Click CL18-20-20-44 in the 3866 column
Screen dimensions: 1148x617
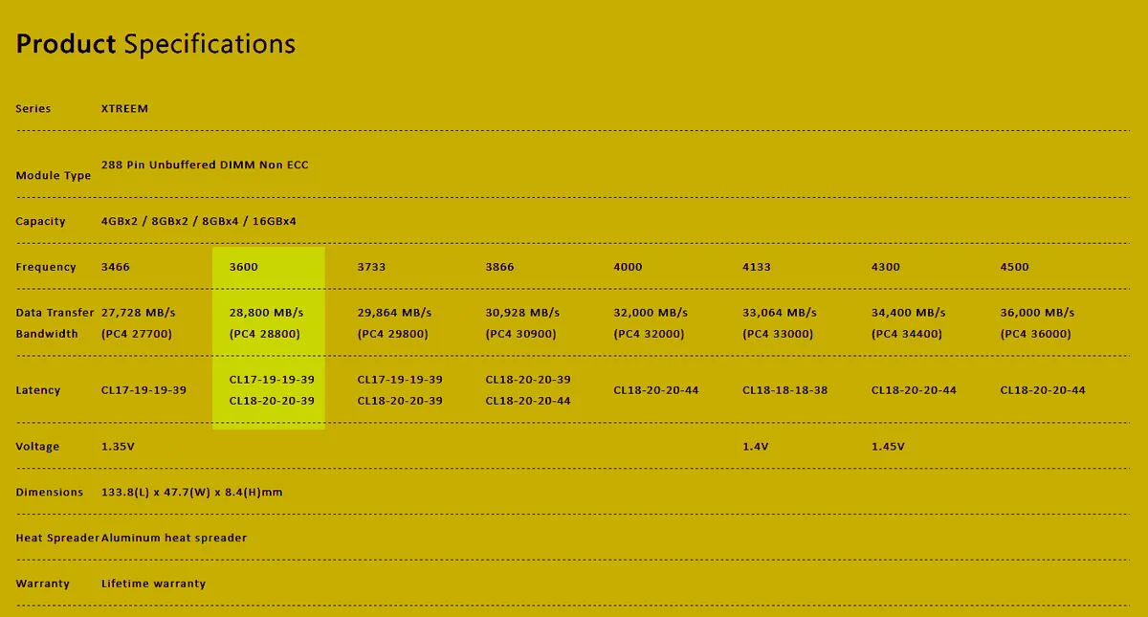(528, 401)
